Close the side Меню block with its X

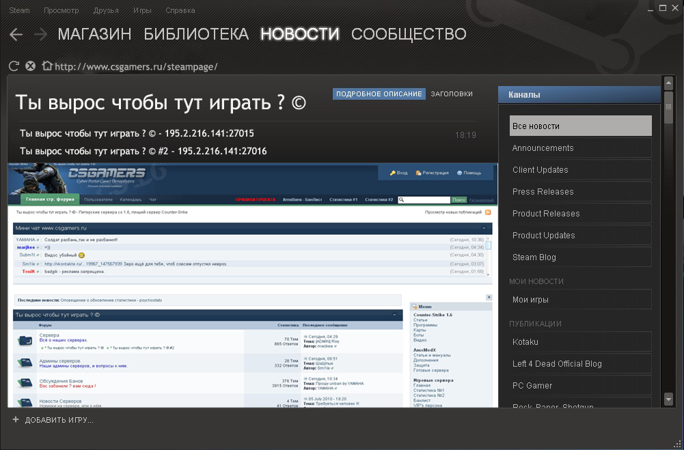(489, 297)
